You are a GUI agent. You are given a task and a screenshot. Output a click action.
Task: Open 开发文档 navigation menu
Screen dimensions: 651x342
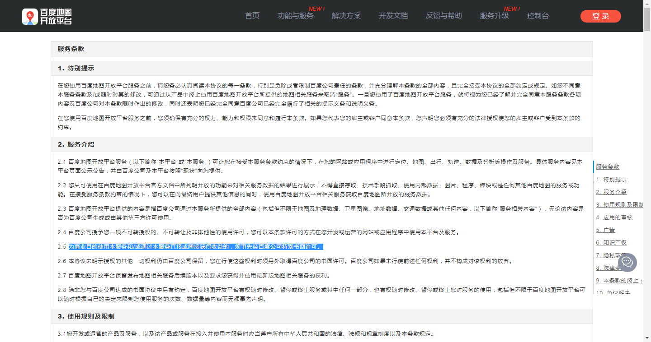tap(393, 16)
